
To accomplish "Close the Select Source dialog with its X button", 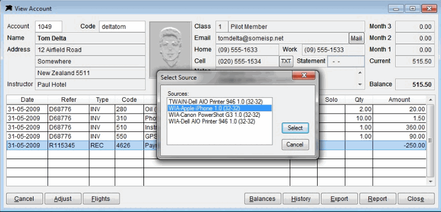I will (304, 75).
